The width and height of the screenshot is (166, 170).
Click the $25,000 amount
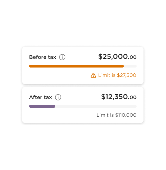tap(113, 57)
